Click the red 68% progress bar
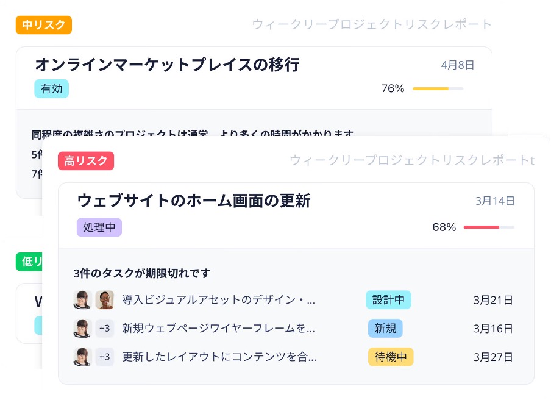This screenshot has height=400, width=551. point(489,227)
